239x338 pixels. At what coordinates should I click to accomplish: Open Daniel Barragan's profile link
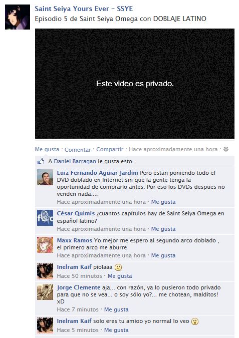(x=75, y=161)
